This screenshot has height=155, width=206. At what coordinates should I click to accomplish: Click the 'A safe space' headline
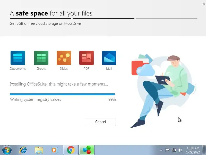coord(51,13)
